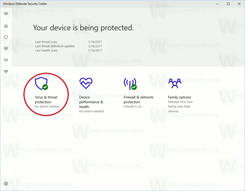This screenshot has height=191, width=245.
Task: Open the Device performance & health label
Action: [x=91, y=102]
